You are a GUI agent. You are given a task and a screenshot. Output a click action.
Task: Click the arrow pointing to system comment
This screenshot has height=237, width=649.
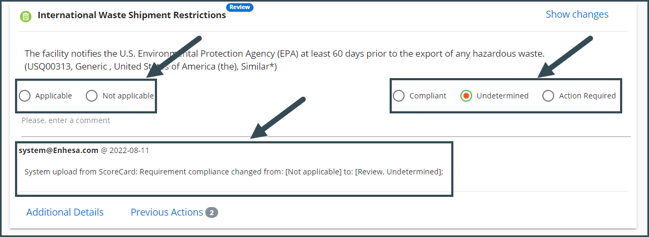tap(278, 118)
